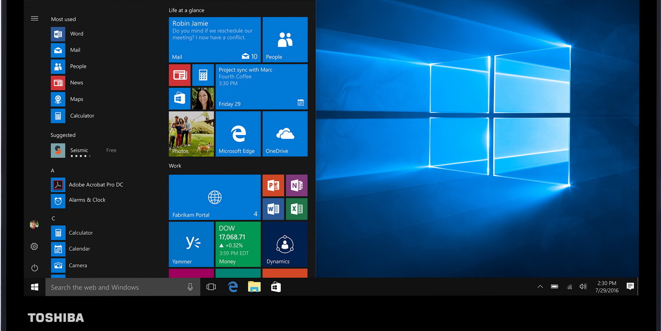Show hidden system tray icons
This screenshot has height=331, width=661.
(x=540, y=287)
